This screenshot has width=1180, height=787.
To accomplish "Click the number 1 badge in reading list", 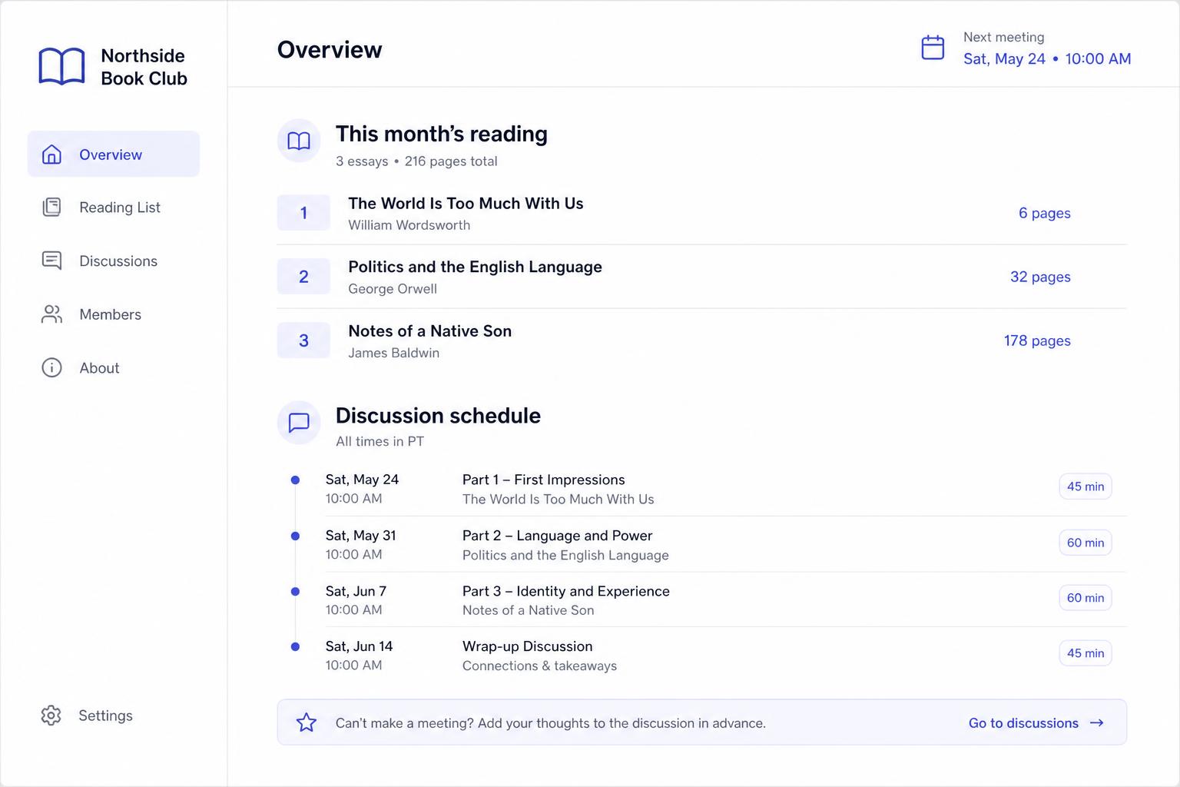I will pyautogui.click(x=303, y=213).
